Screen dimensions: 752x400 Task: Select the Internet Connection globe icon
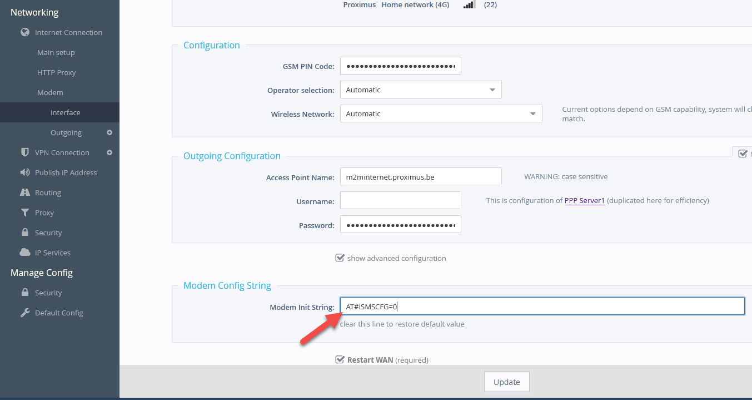pyautogui.click(x=24, y=32)
